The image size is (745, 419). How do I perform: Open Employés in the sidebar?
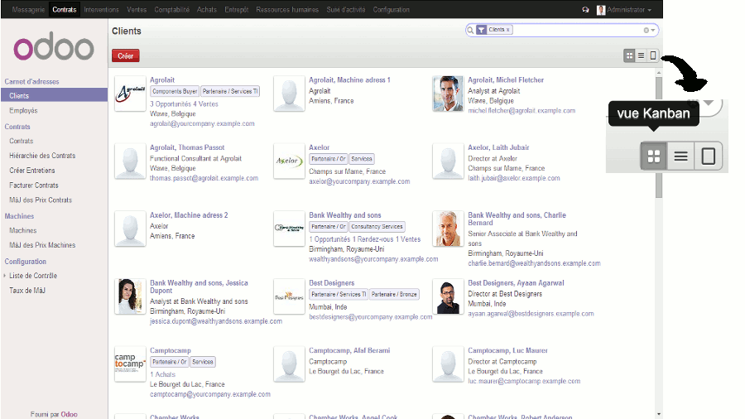(23, 110)
